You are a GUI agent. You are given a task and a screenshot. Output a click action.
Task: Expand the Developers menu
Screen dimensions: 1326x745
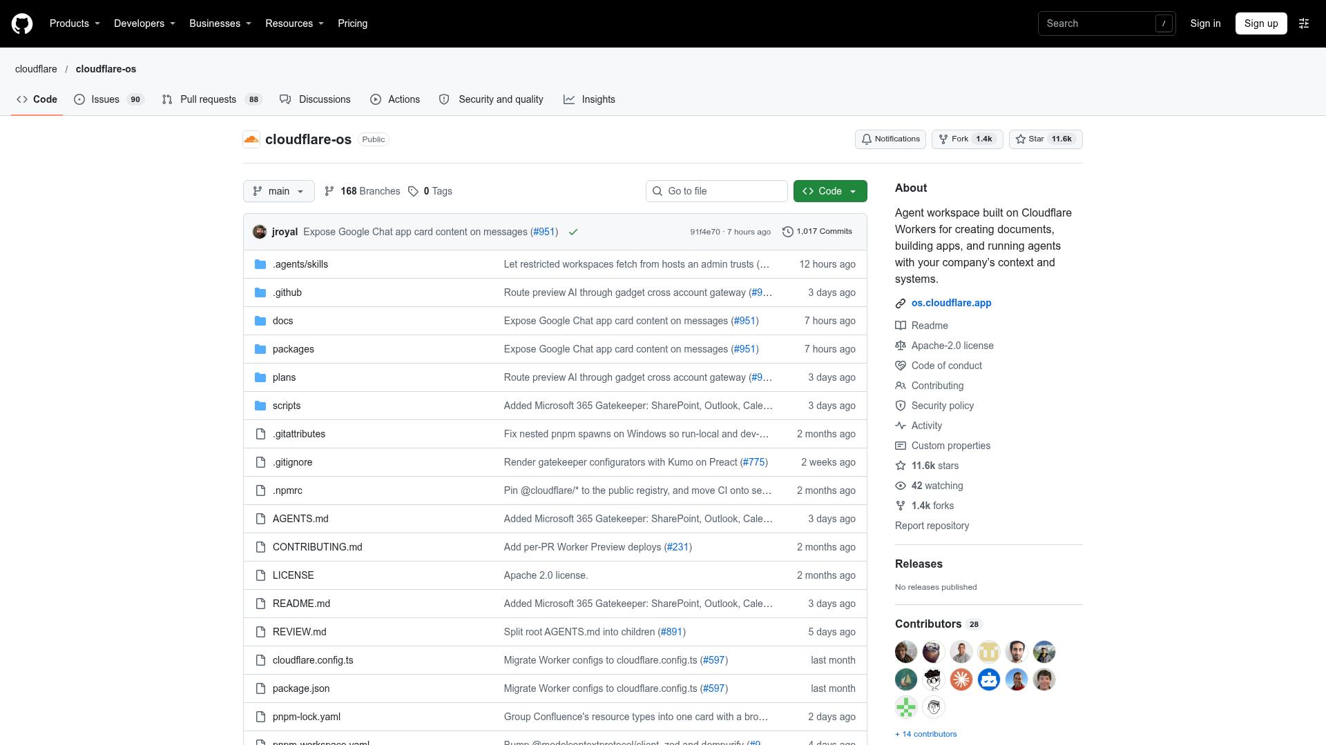(x=144, y=23)
